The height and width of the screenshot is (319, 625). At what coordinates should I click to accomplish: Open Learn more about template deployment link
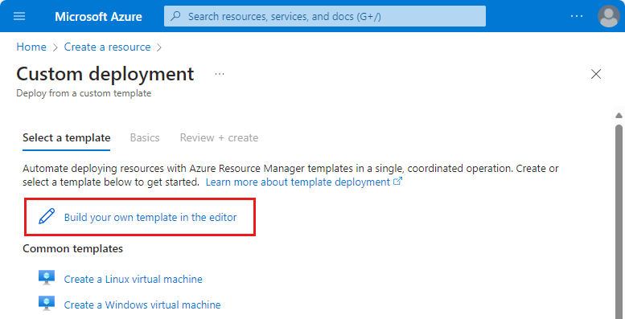pos(298,182)
